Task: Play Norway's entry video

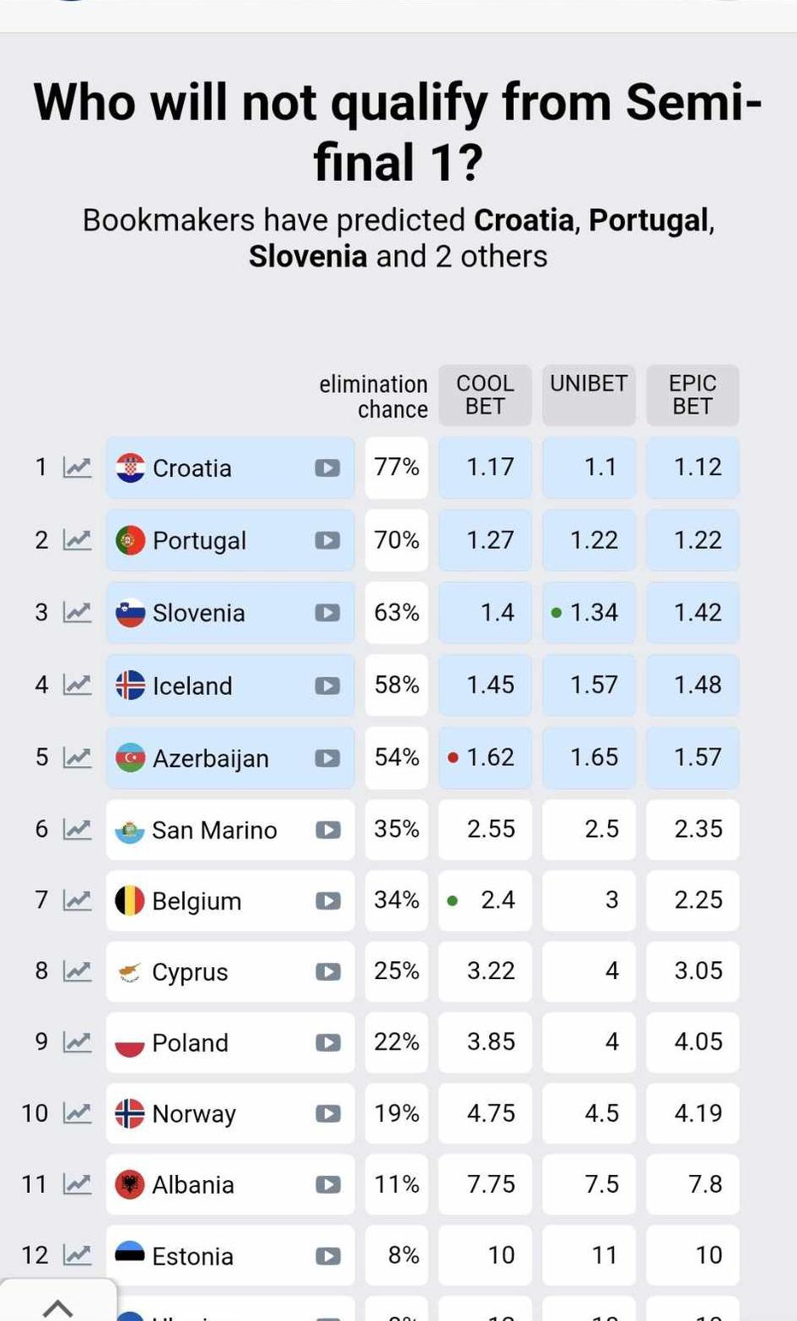Action: pos(327,1114)
